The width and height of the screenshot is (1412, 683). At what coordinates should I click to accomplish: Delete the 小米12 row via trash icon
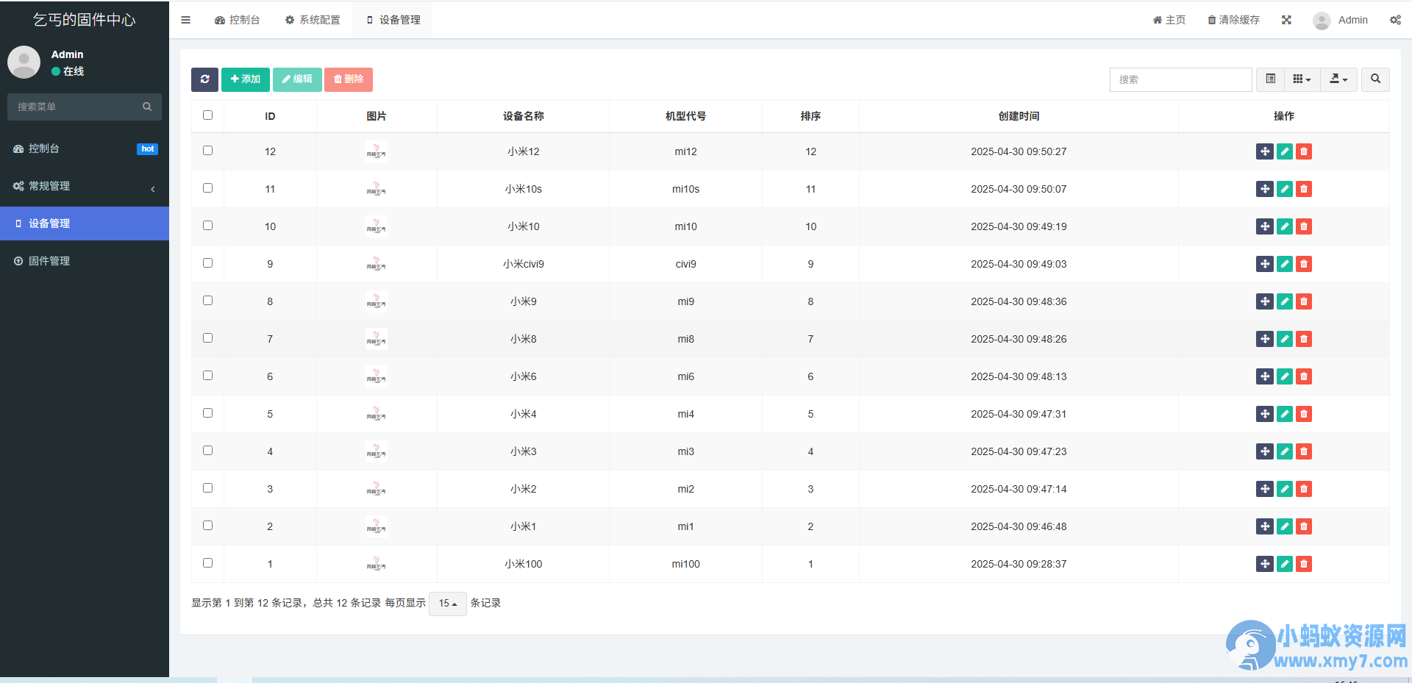[1304, 151]
